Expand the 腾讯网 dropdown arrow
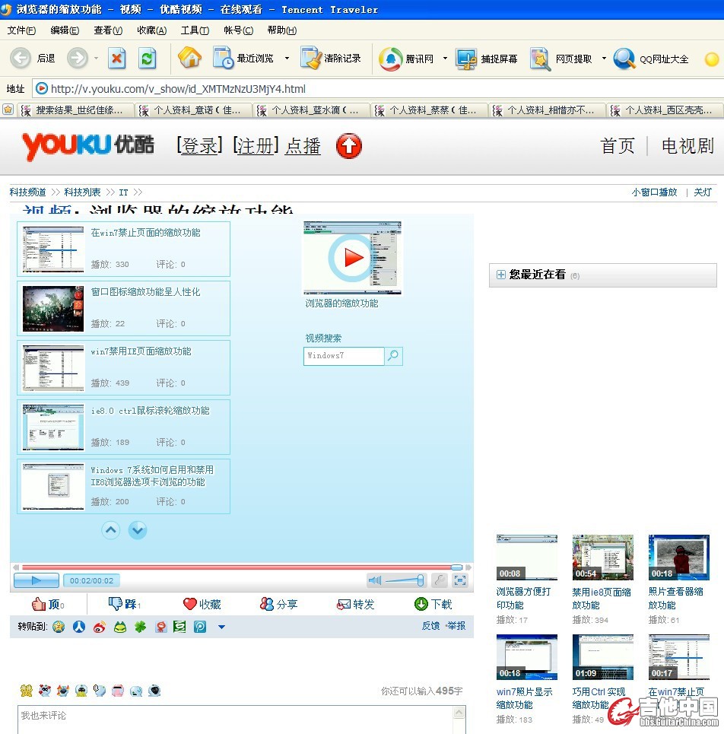 click(445, 59)
